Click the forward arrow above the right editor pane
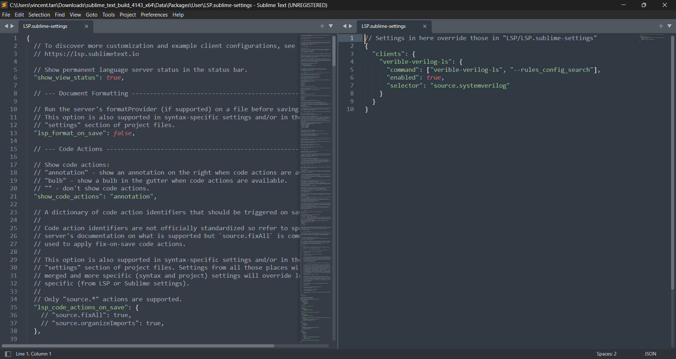 pos(351,26)
